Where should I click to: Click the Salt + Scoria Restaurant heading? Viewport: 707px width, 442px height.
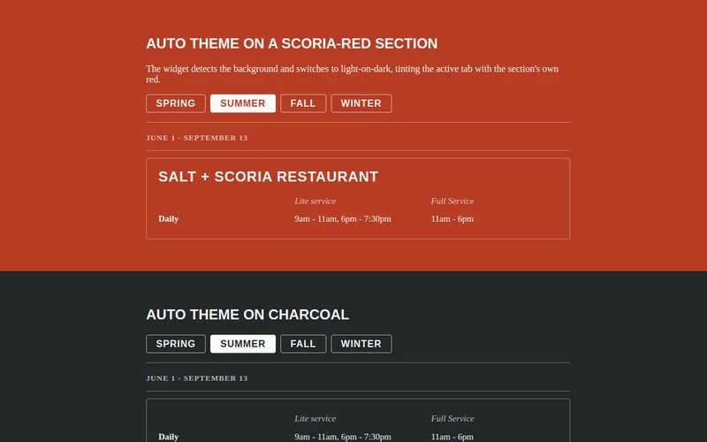[269, 177]
